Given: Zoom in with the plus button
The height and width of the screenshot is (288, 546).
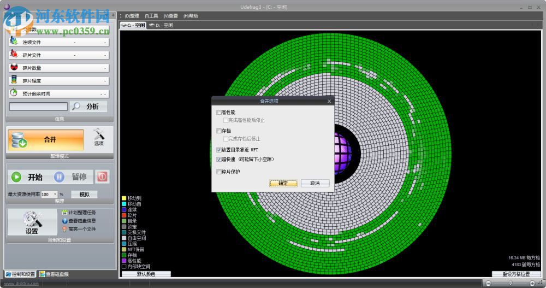Looking at the screenshot, I should (532, 283).
